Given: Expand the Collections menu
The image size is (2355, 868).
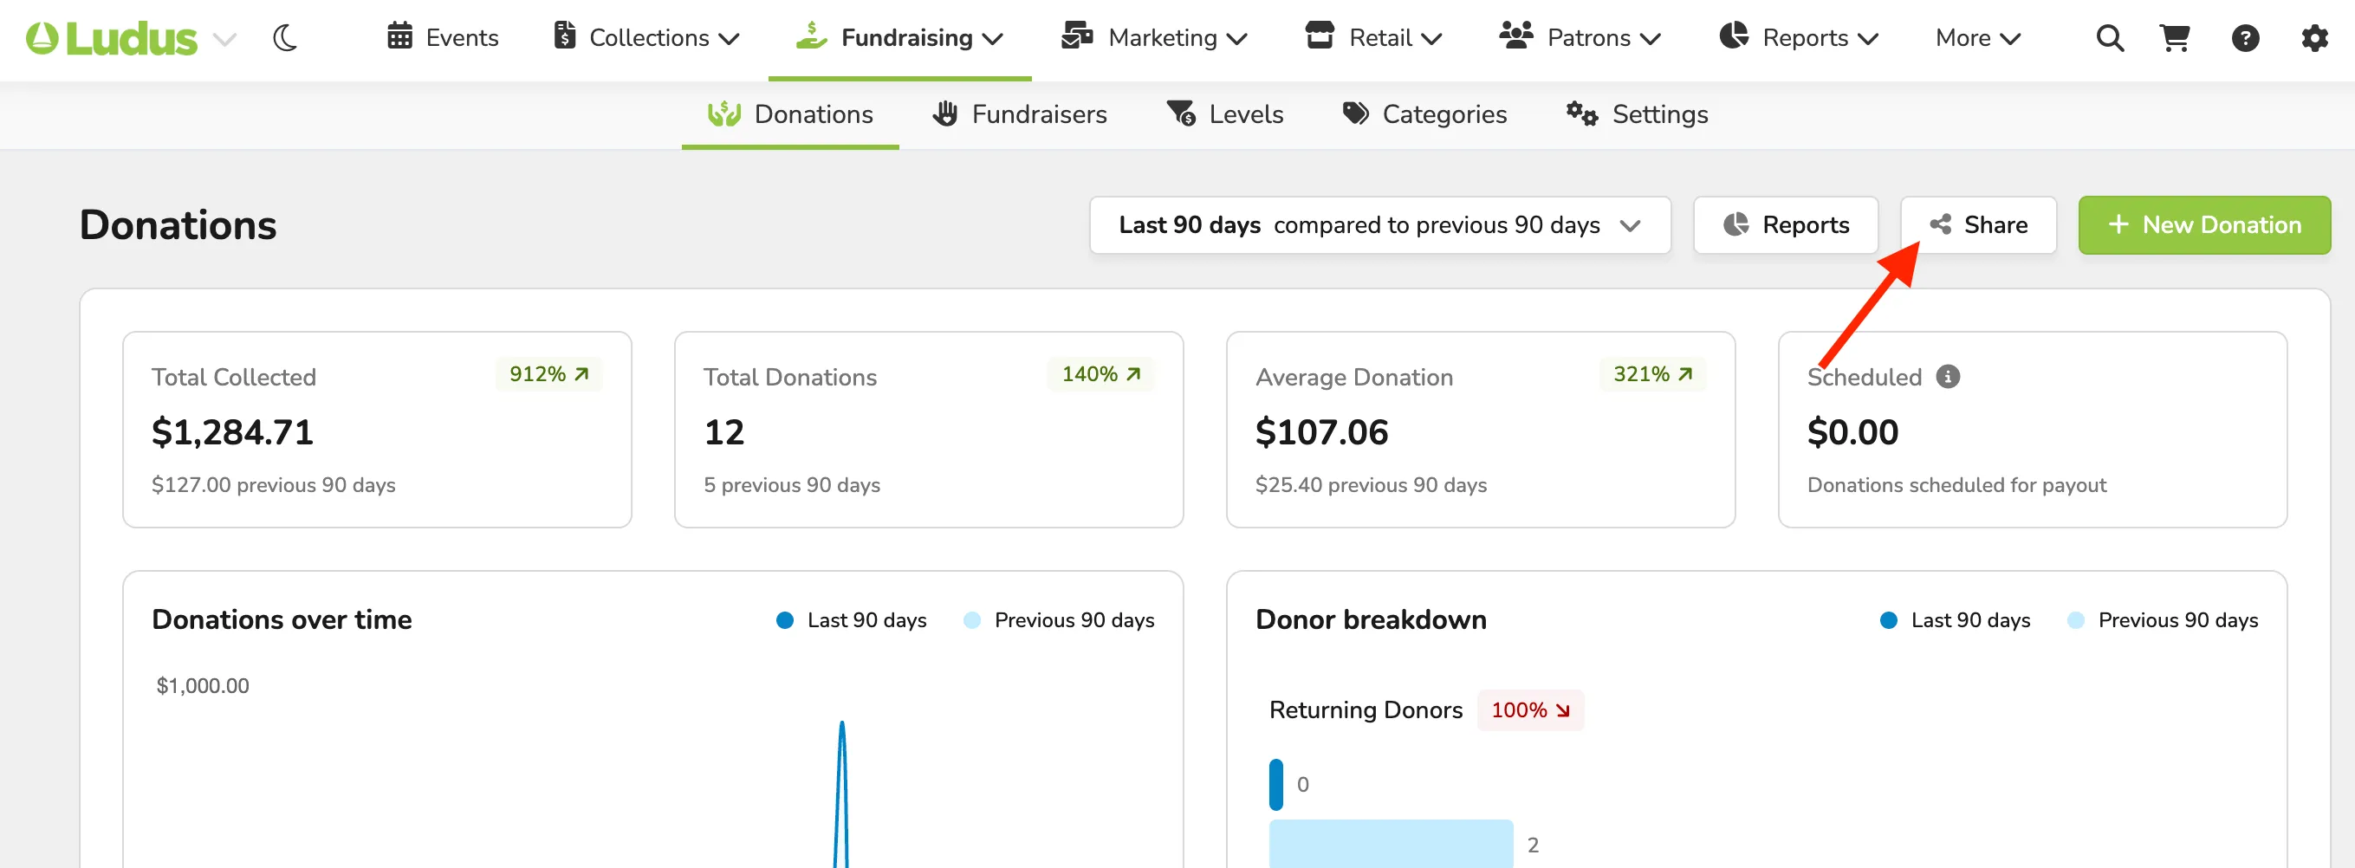Looking at the screenshot, I should (x=646, y=38).
